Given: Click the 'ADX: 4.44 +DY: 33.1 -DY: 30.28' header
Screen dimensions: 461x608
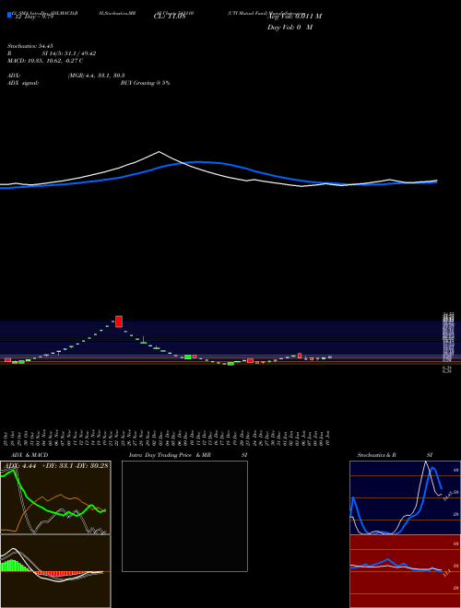Looking at the screenshot, I should pyautogui.click(x=55, y=465).
